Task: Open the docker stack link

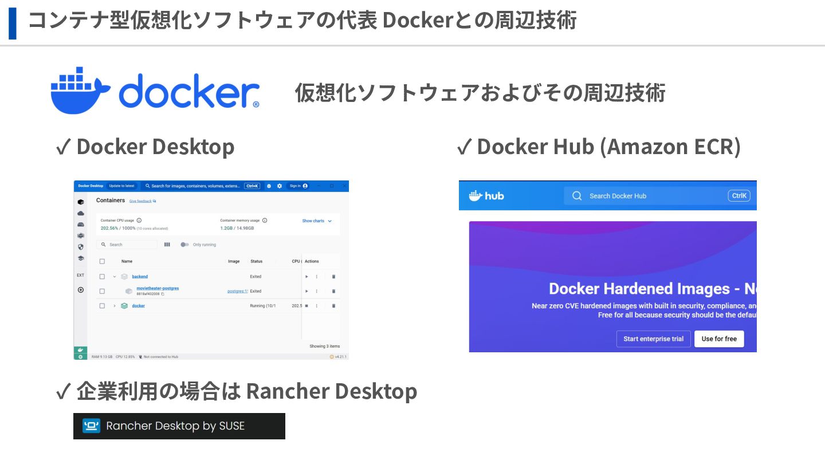Action: (138, 306)
